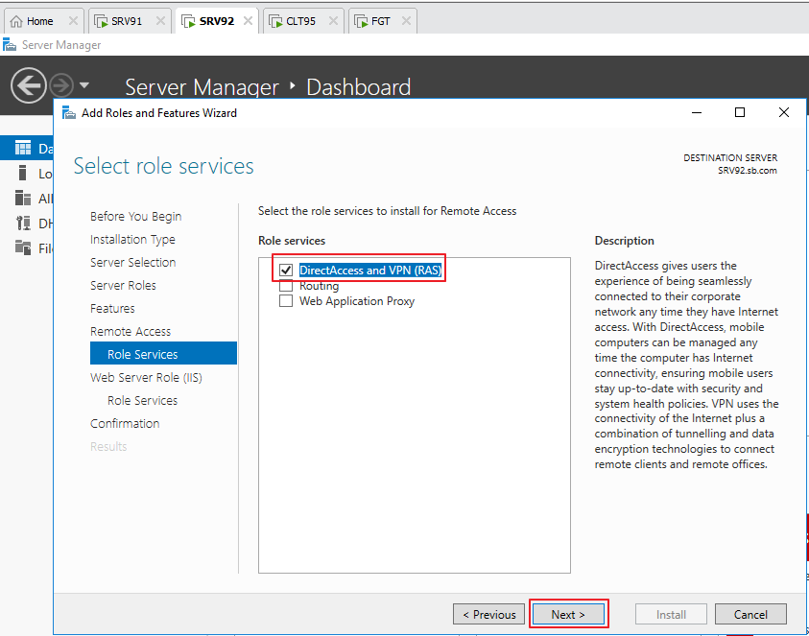Click the Web Application Proxy label

point(357,300)
